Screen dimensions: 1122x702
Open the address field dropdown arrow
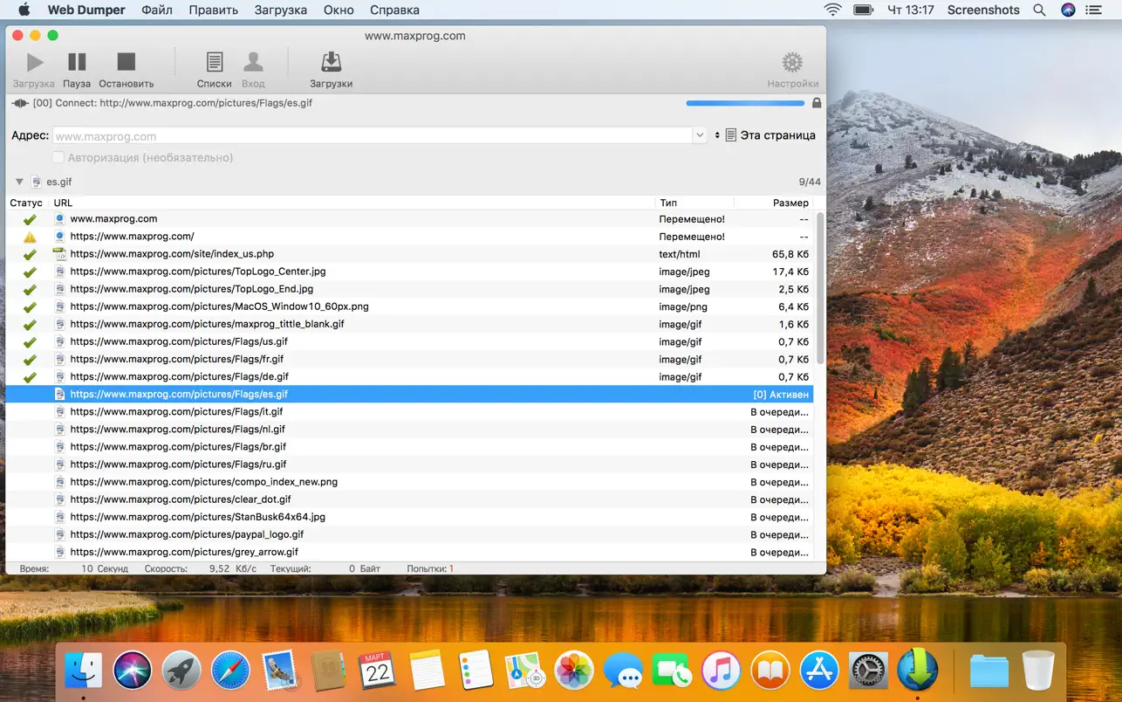pos(700,135)
